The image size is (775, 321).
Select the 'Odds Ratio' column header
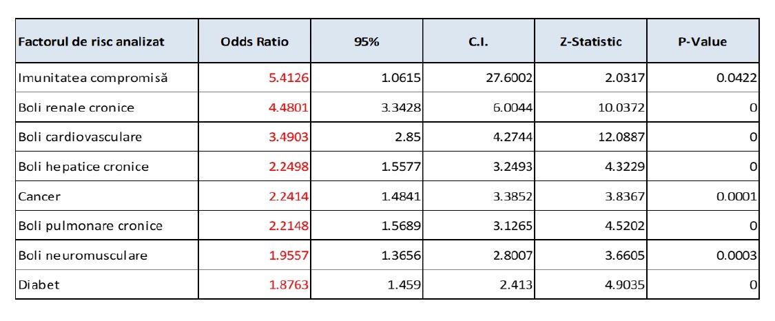254,41
